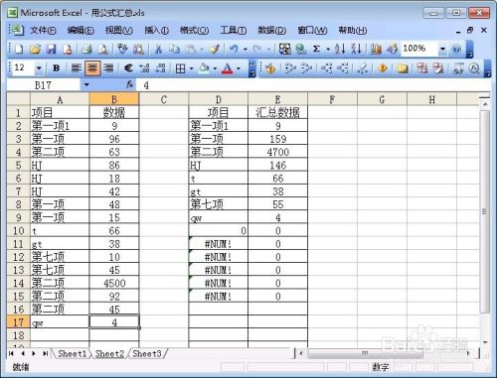This screenshot has height=378, width=497.
Task: Decrease decimal places
Action: tap(161, 68)
